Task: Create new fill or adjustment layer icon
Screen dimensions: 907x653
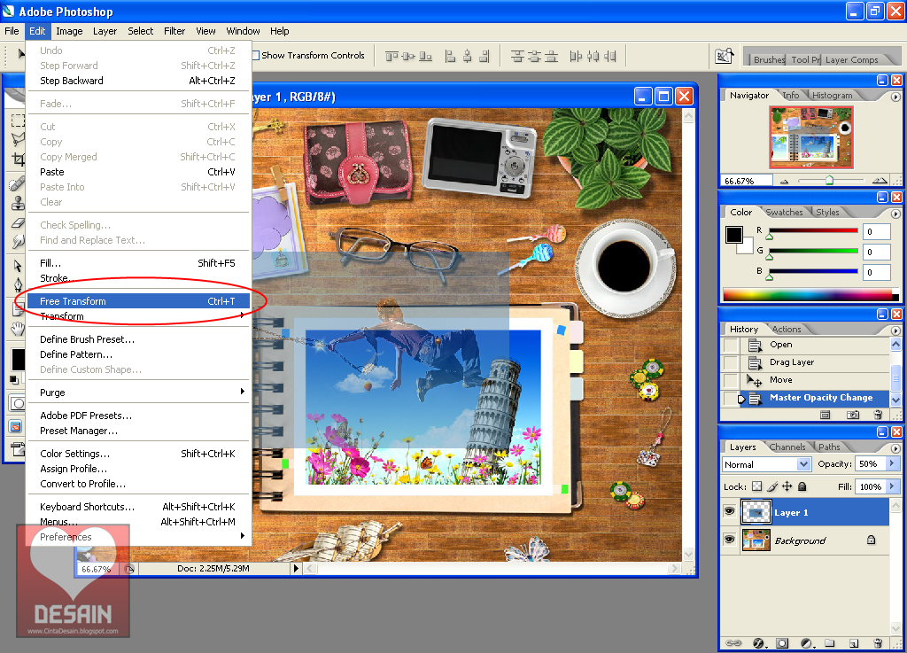Action: [808, 643]
